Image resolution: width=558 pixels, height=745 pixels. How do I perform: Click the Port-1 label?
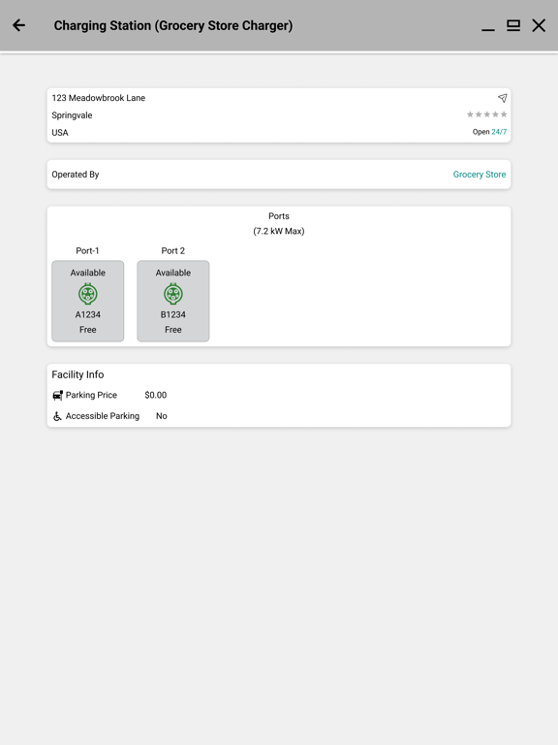(x=87, y=251)
